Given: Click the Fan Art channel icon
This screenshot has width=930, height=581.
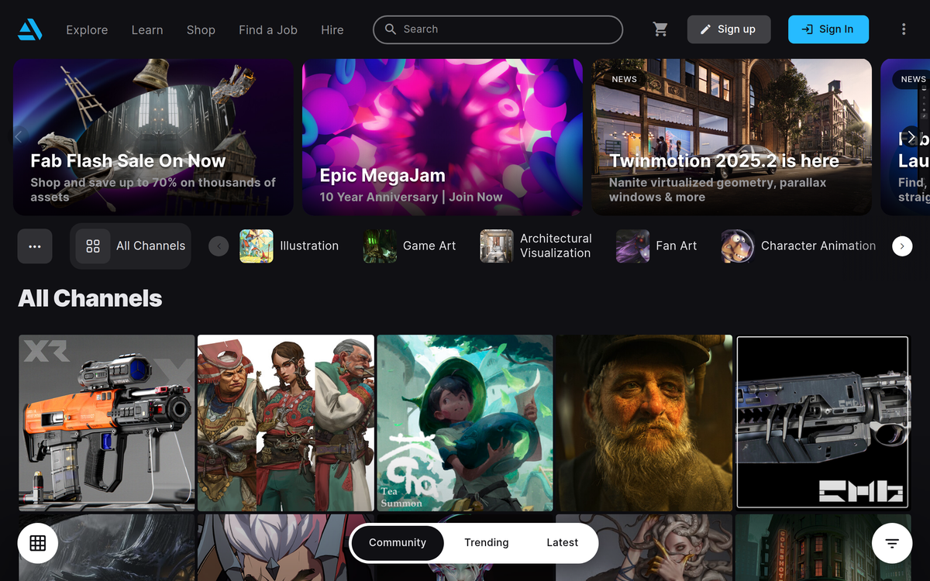Looking at the screenshot, I should (x=632, y=246).
